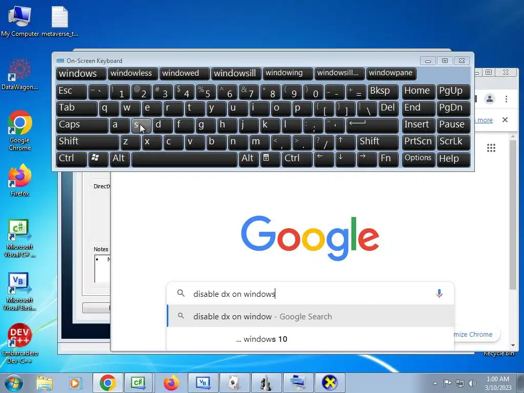Open the Chrome profile avatar icon
Screen dimensions: 524x393
click(x=490, y=99)
